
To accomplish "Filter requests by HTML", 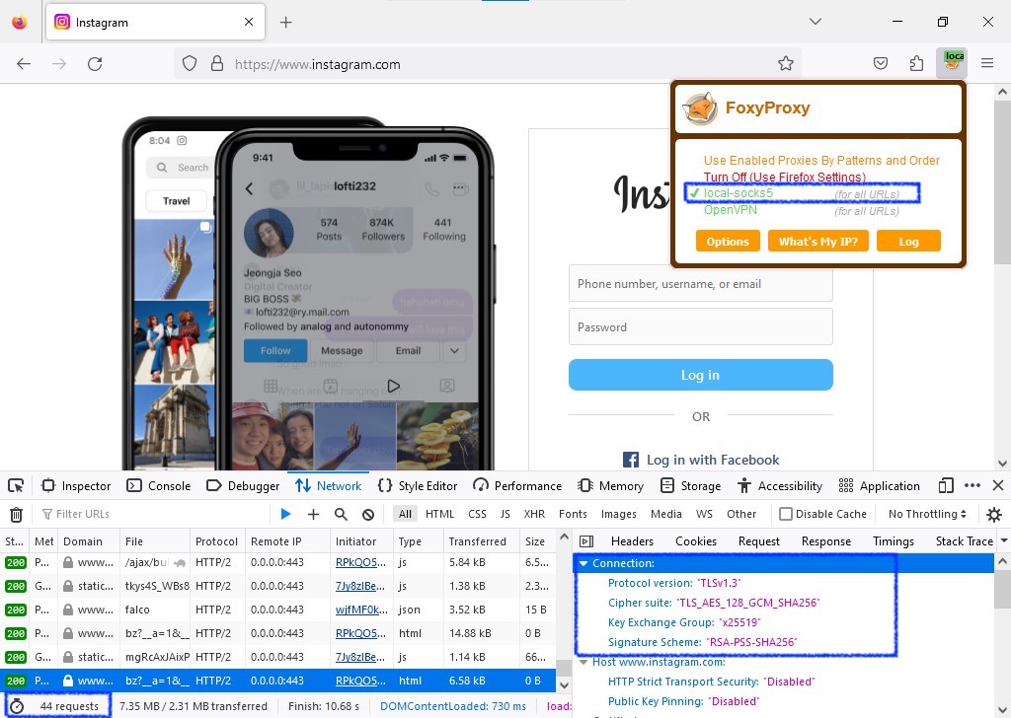I will click(439, 514).
